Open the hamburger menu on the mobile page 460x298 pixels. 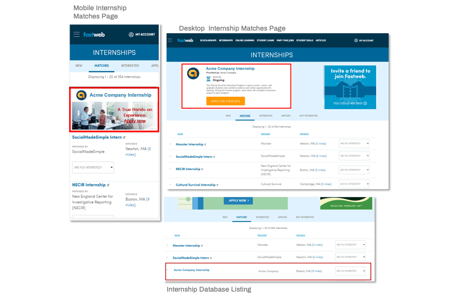tap(77, 34)
